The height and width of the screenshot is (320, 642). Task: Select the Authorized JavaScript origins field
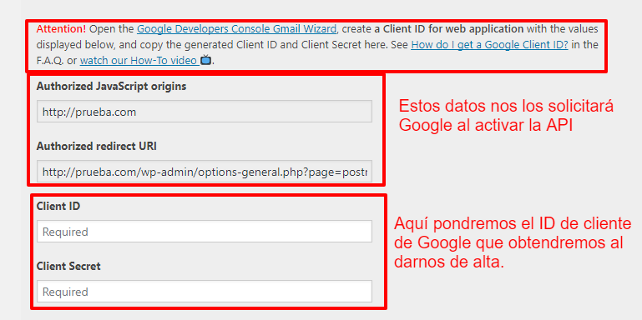pyautogui.click(x=205, y=111)
